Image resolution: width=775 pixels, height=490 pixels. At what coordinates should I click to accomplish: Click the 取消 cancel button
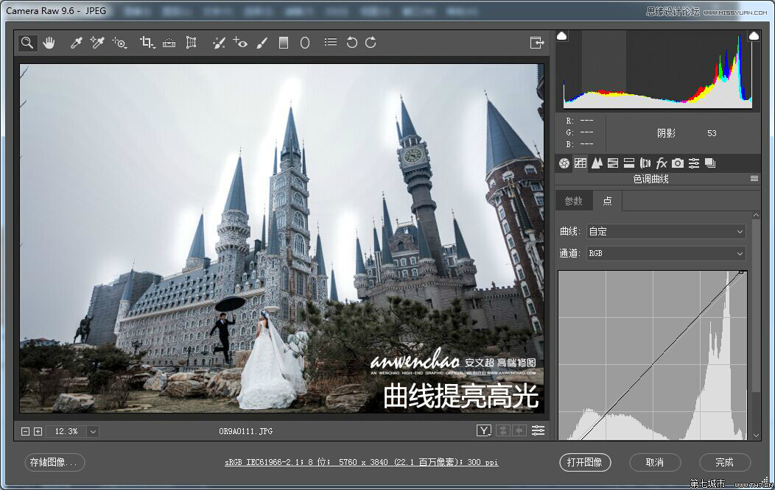[655, 462]
